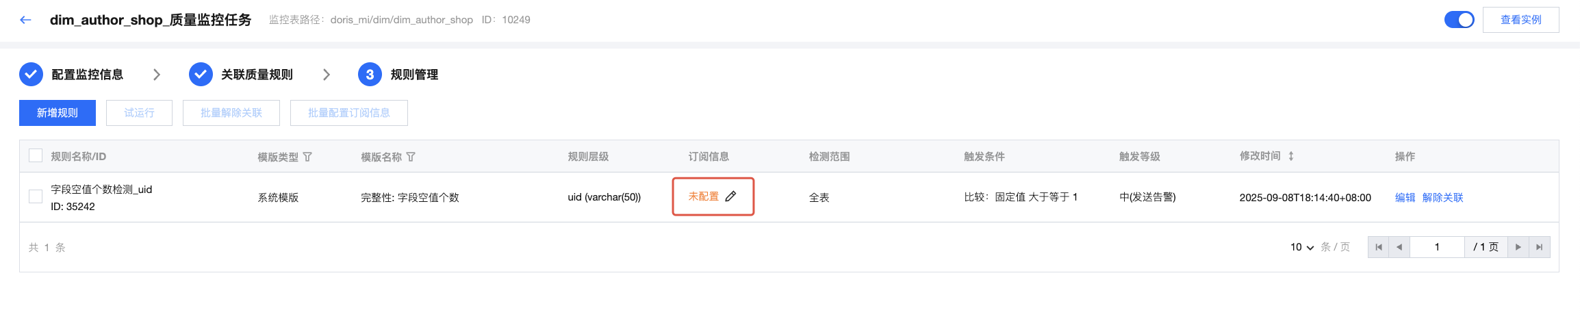The height and width of the screenshot is (321, 1580).
Task: Click the page number input field
Action: click(x=1437, y=247)
